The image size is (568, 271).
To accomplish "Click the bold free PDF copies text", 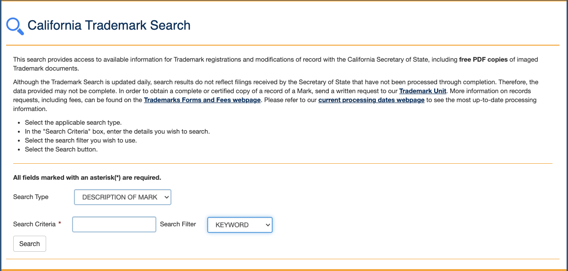I will [483, 60].
